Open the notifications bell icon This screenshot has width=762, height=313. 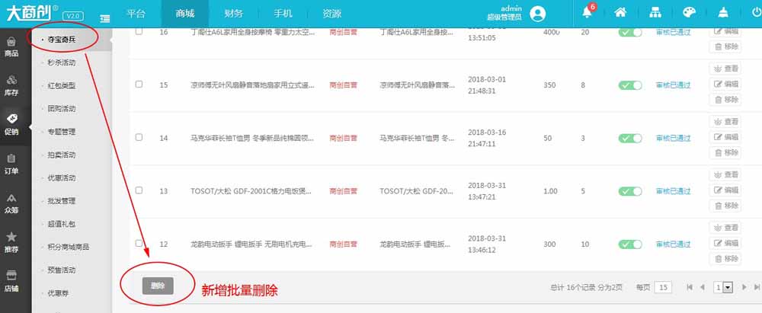pyautogui.click(x=587, y=13)
